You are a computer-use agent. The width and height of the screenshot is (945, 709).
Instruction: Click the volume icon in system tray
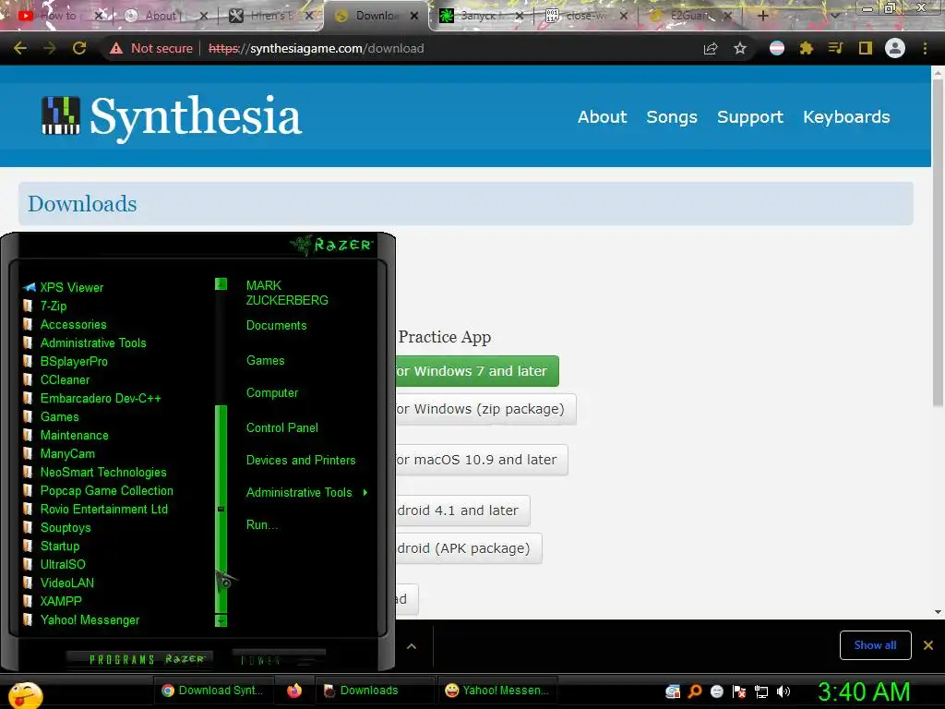pos(784,691)
